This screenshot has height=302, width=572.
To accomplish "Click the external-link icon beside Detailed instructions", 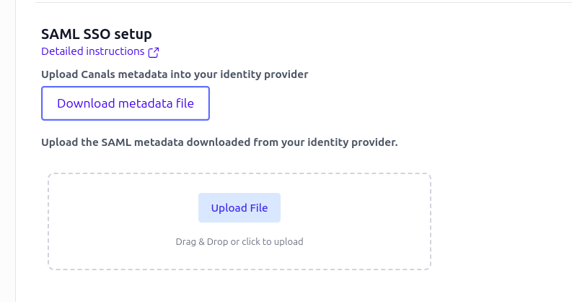I will tap(154, 52).
